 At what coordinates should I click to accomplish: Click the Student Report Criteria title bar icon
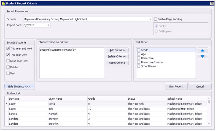click(x=3, y=3)
